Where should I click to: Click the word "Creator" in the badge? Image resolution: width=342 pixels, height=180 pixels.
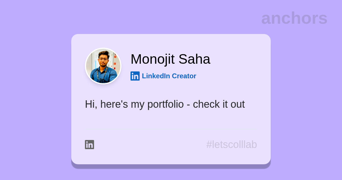(x=184, y=76)
